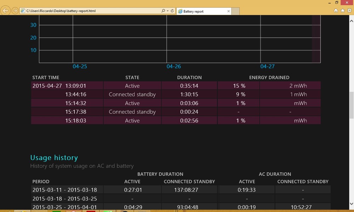The height and width of the screenshot is (212, 354).
Task: Restore down the browser window
Action: click(337, 3)
